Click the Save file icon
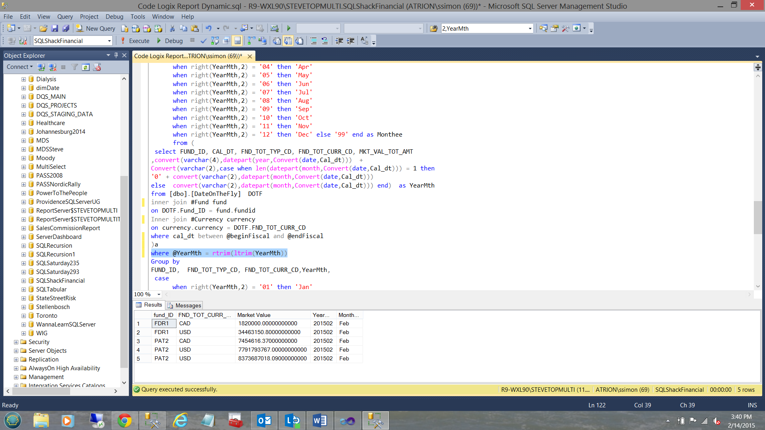 tap(55, 29)
